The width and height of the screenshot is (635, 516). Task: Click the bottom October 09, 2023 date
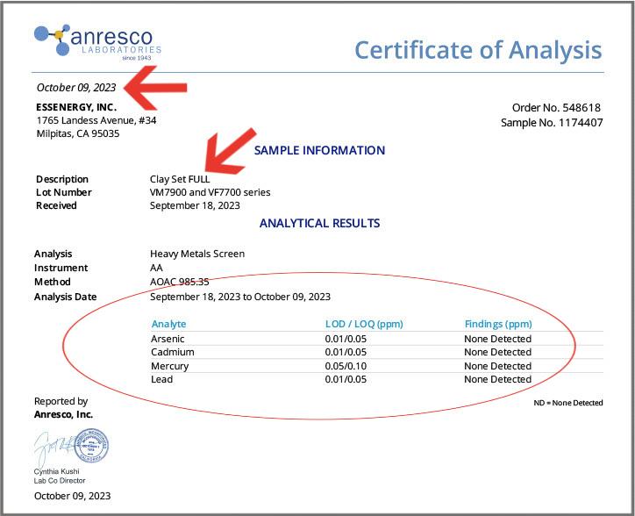pos(72,496)
